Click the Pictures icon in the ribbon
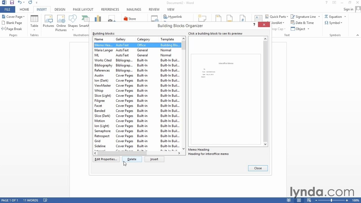The image size is (361, 203). (48, 22)
